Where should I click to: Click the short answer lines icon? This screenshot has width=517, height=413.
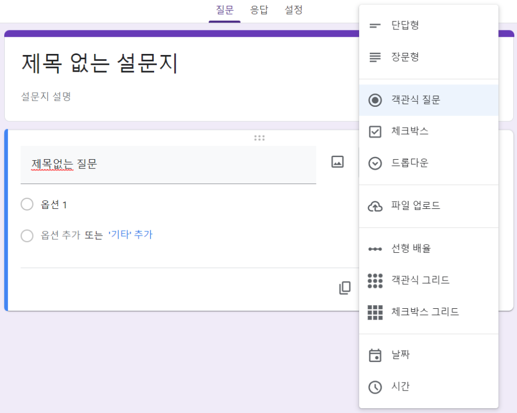375,26
